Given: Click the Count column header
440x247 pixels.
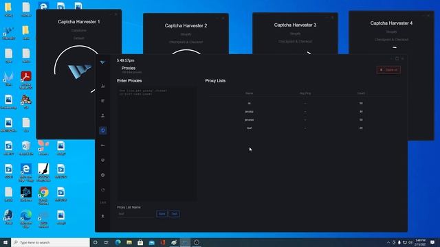Looking at the screenshot, I should (361, 93).
